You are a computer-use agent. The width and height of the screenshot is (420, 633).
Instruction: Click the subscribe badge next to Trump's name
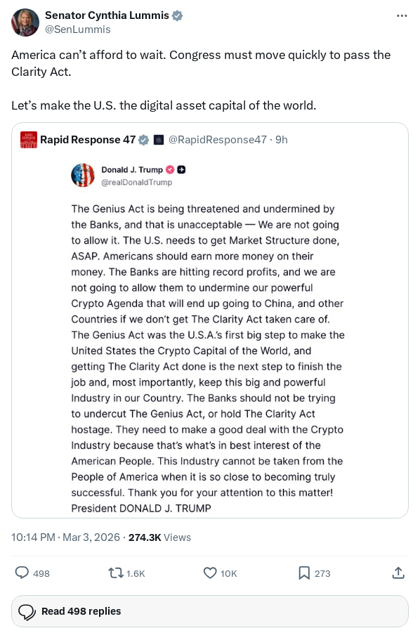click(181, 170)
